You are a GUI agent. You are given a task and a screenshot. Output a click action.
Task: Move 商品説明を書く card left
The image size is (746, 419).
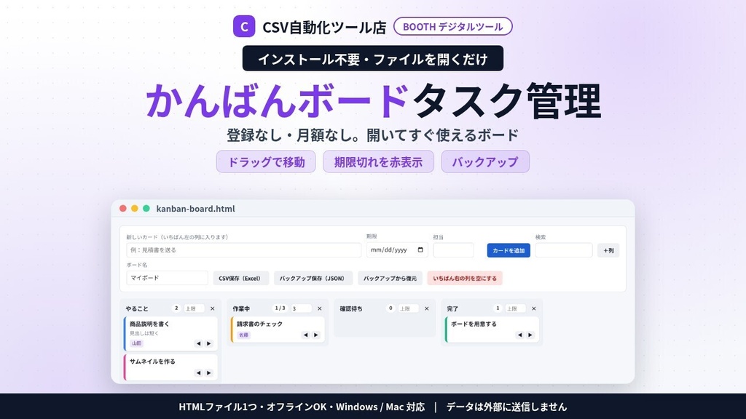(198, 343)
